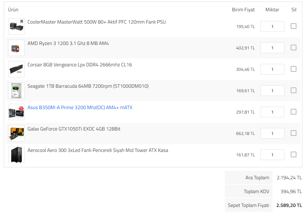Tick the Sil checkbox for Galax GTX1050Ti
This screenshot has height=212, width=303.
(x=294, y=133)
